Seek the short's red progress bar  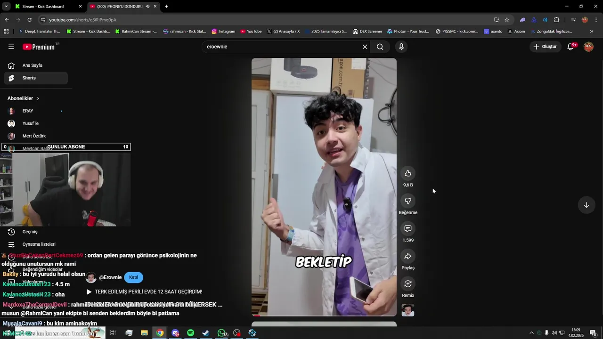coord(324,315)
